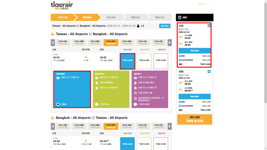Select tigerpro upgrade radio for + TWD 1,600
This screenshot has width=267, height=150.
(135, 104)
